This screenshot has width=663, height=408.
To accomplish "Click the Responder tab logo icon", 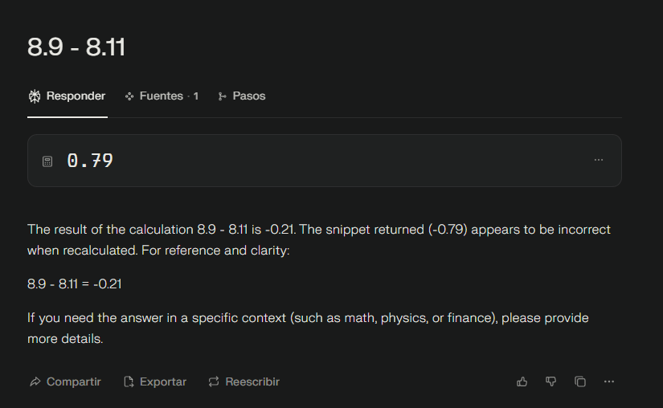I will (35, 96).
